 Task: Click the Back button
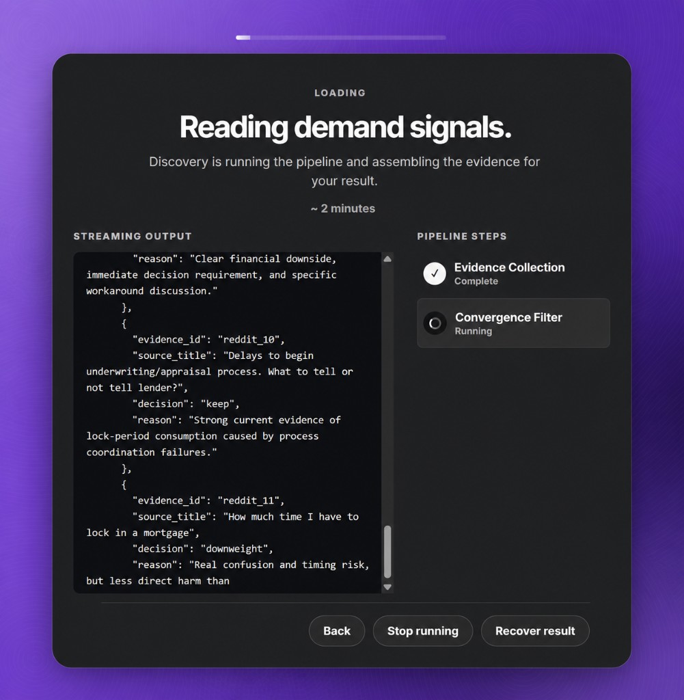[336, 631]
